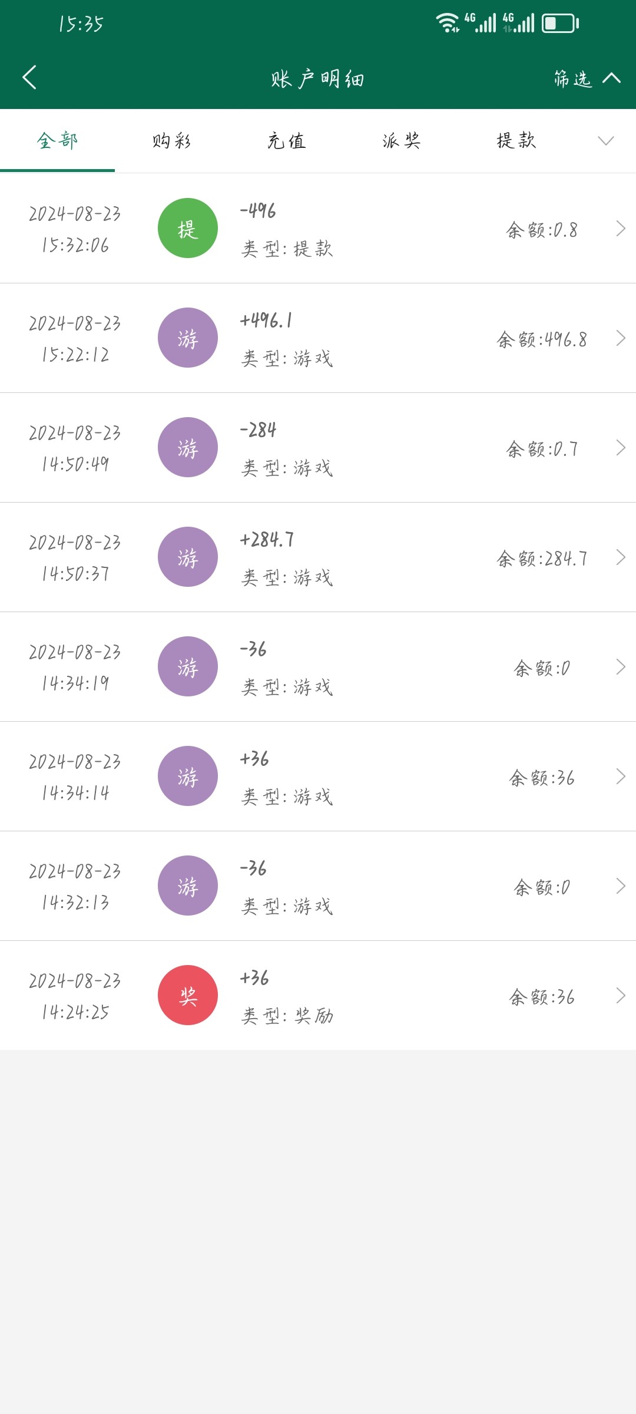Tap the 游 icon for -284 entry

tap(188, 447)
